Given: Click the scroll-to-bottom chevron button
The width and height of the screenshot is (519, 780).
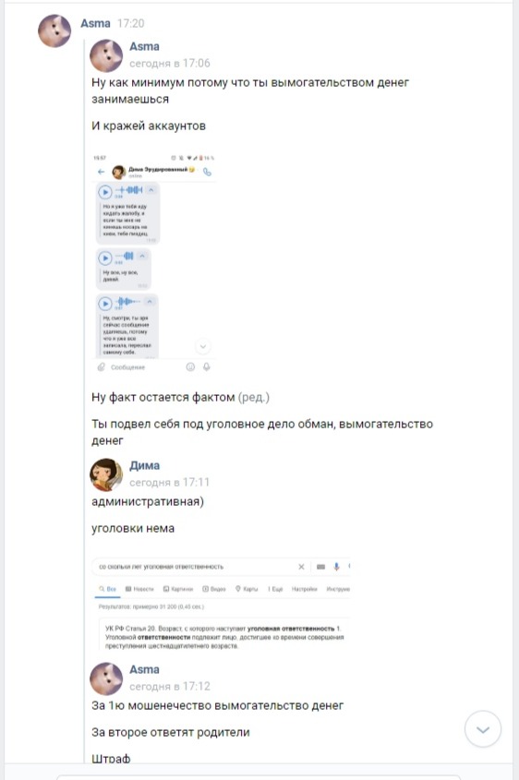Looking at the screenshot, I should click(x=483, y=729).
